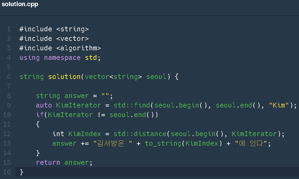Select the solution.cpp file tab
299x179 pixels.
[20, 4]
